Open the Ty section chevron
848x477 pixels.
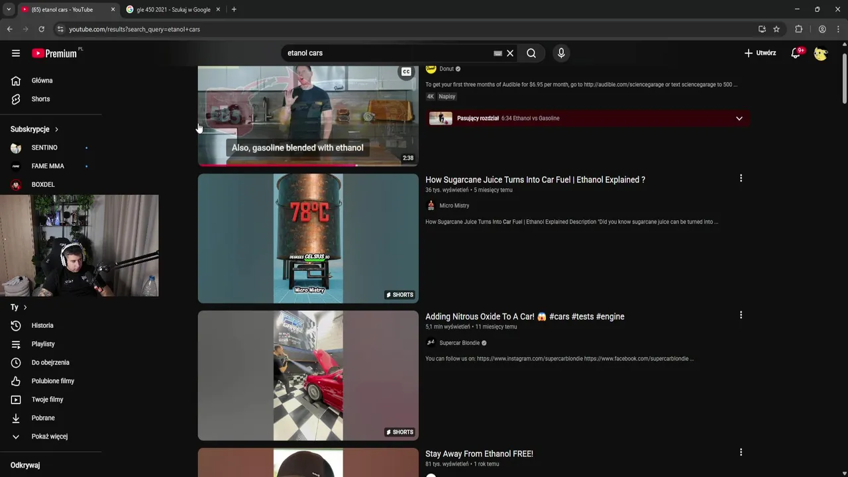[x=25, y=307]
